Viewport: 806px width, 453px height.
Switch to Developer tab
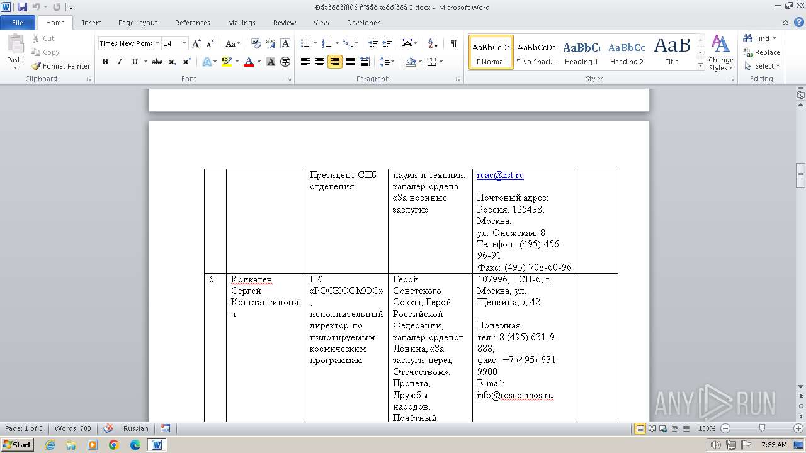click(363, 23)
